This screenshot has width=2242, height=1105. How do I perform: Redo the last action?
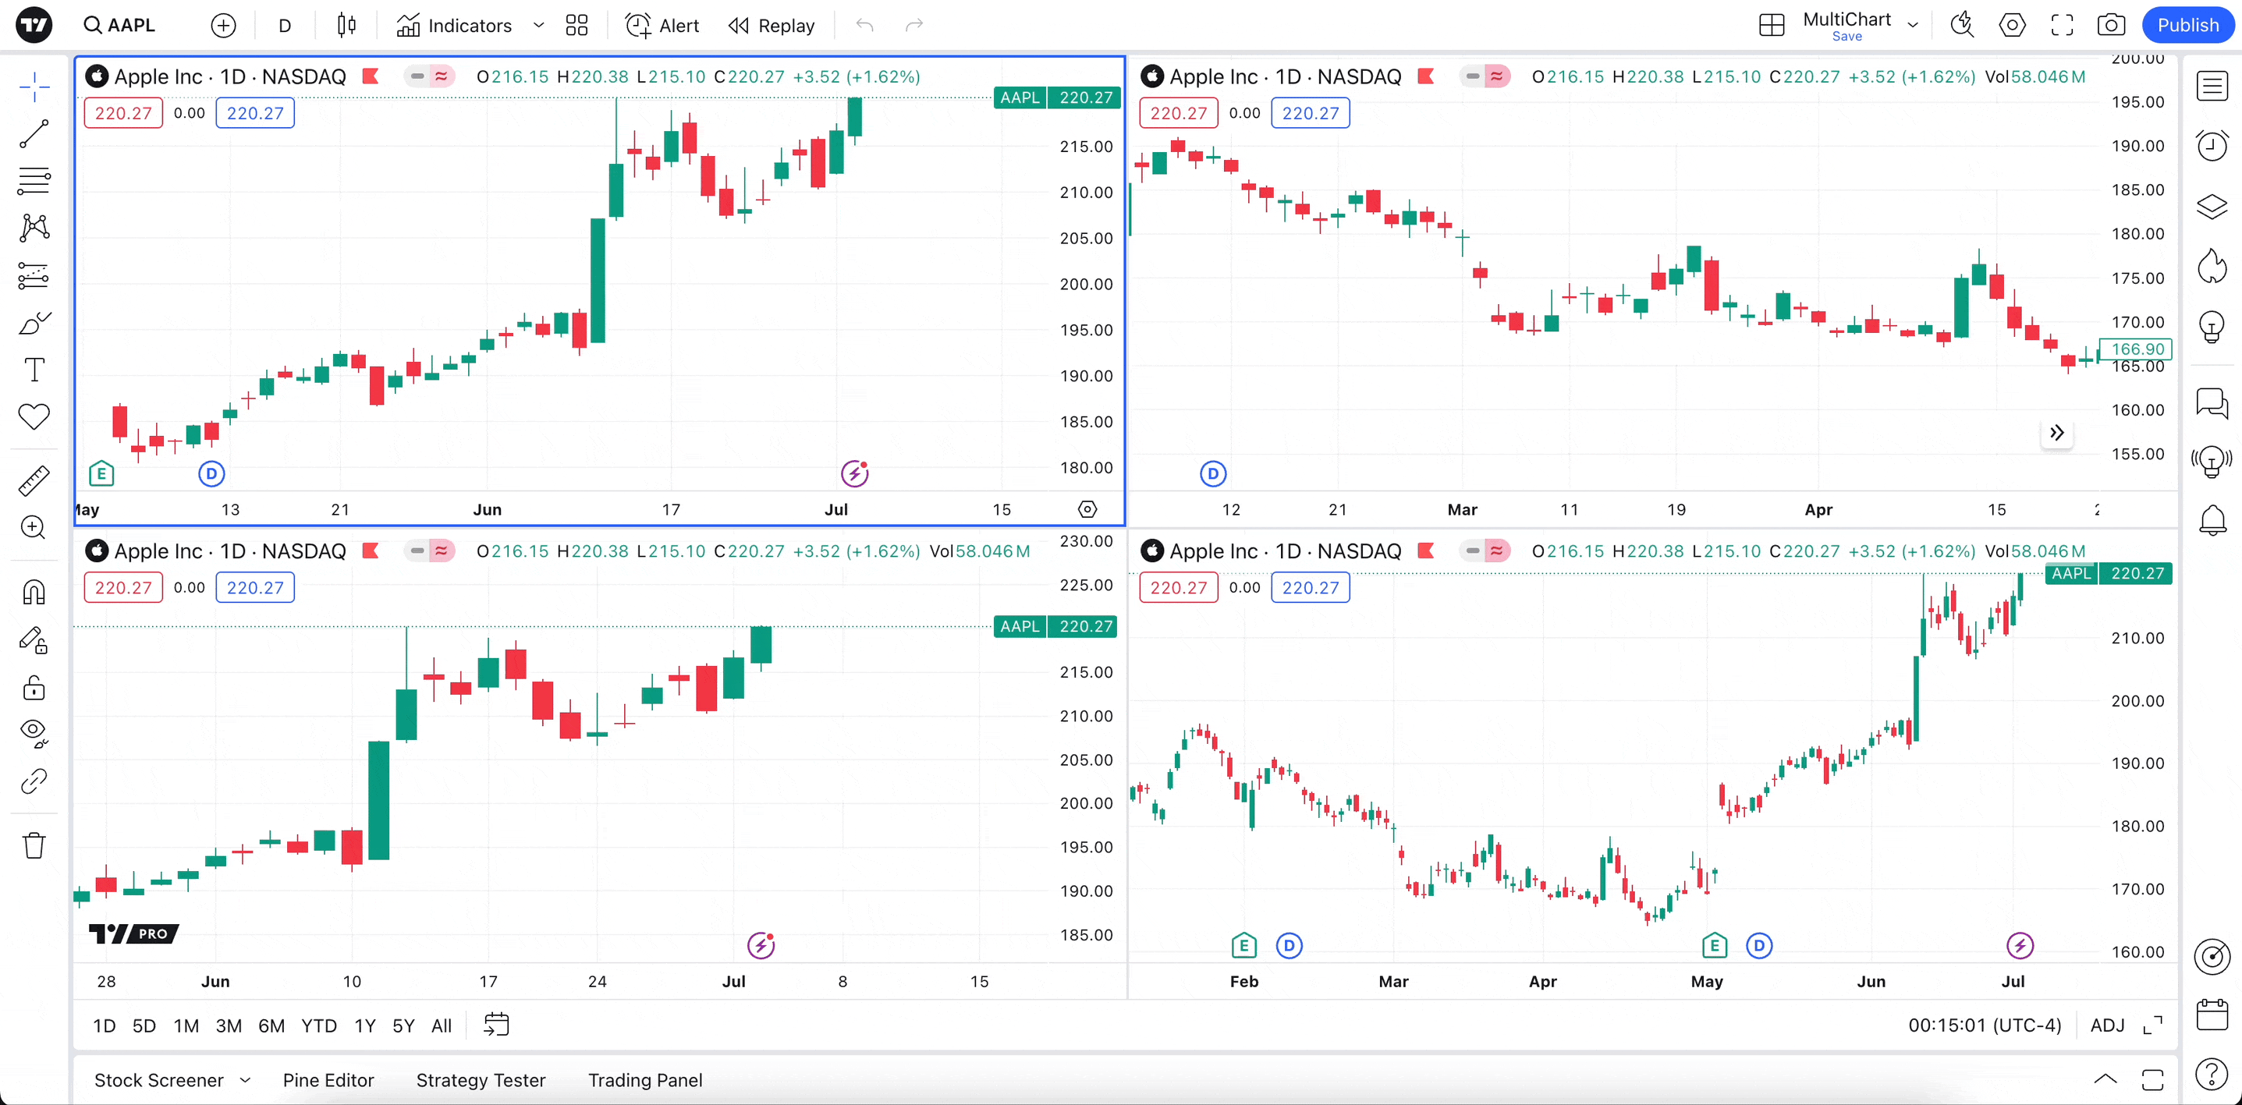coord(913,25)
